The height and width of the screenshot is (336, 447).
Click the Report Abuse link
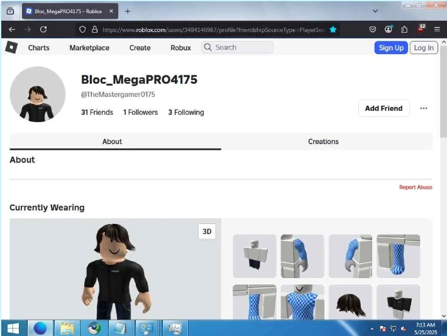[416, 187]
